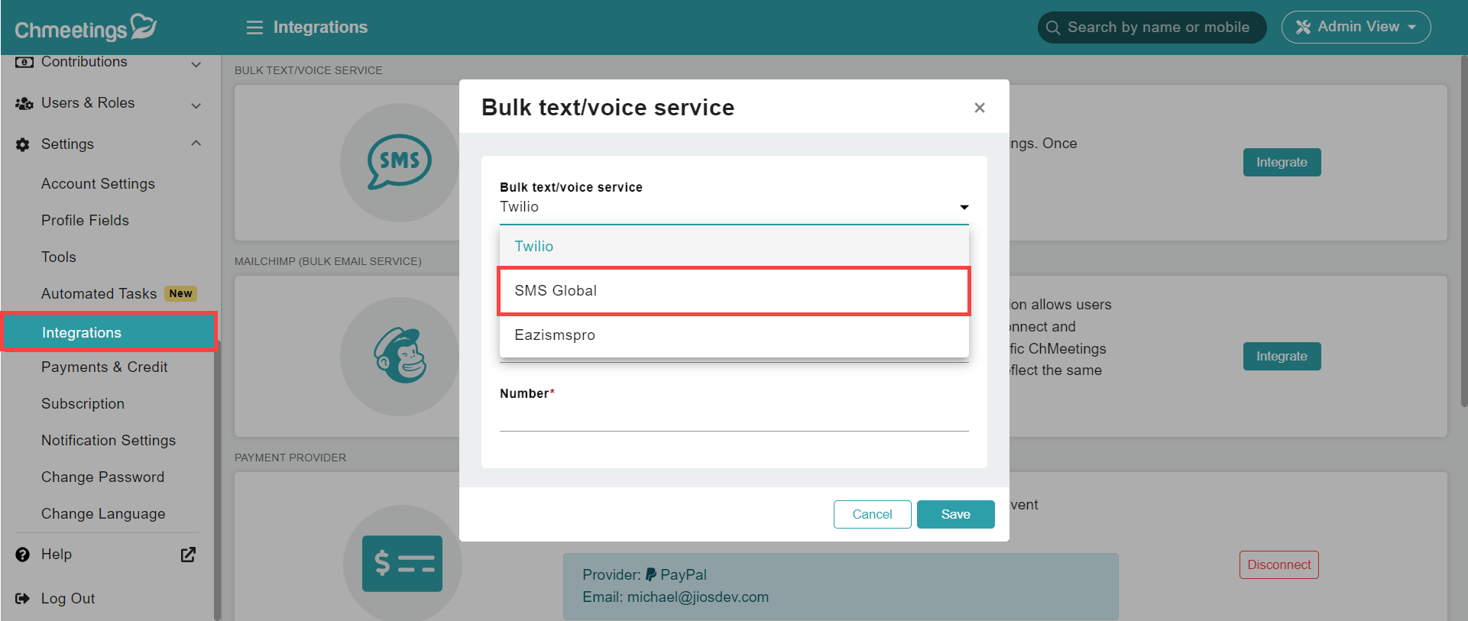Open the Tools settings page
The image size is (1468, 621).
[59, 257]
